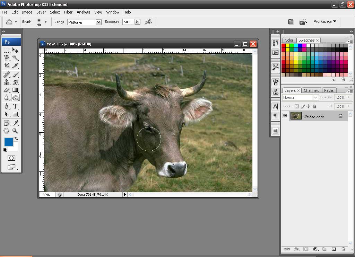355x257 pixels.
Task: Add a layer style with fx button
Action: [296, 249]
